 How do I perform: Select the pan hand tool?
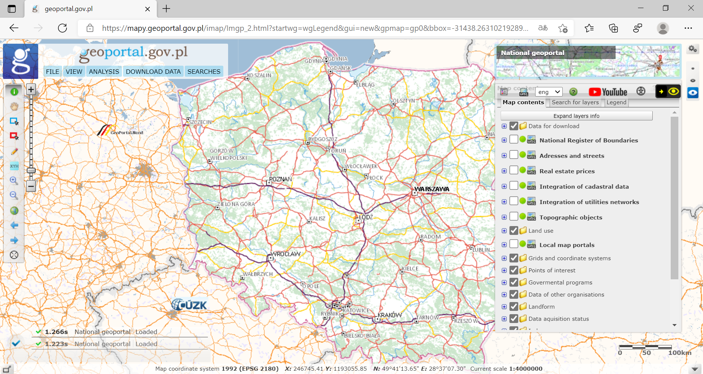(14, 106)
